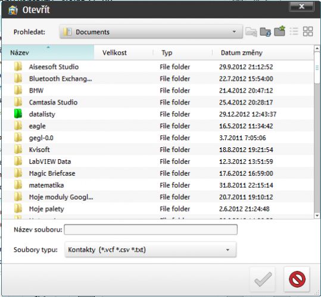Switch to grid detail view icon
This screenshot has width=321, height=297.
click(308, 31)
